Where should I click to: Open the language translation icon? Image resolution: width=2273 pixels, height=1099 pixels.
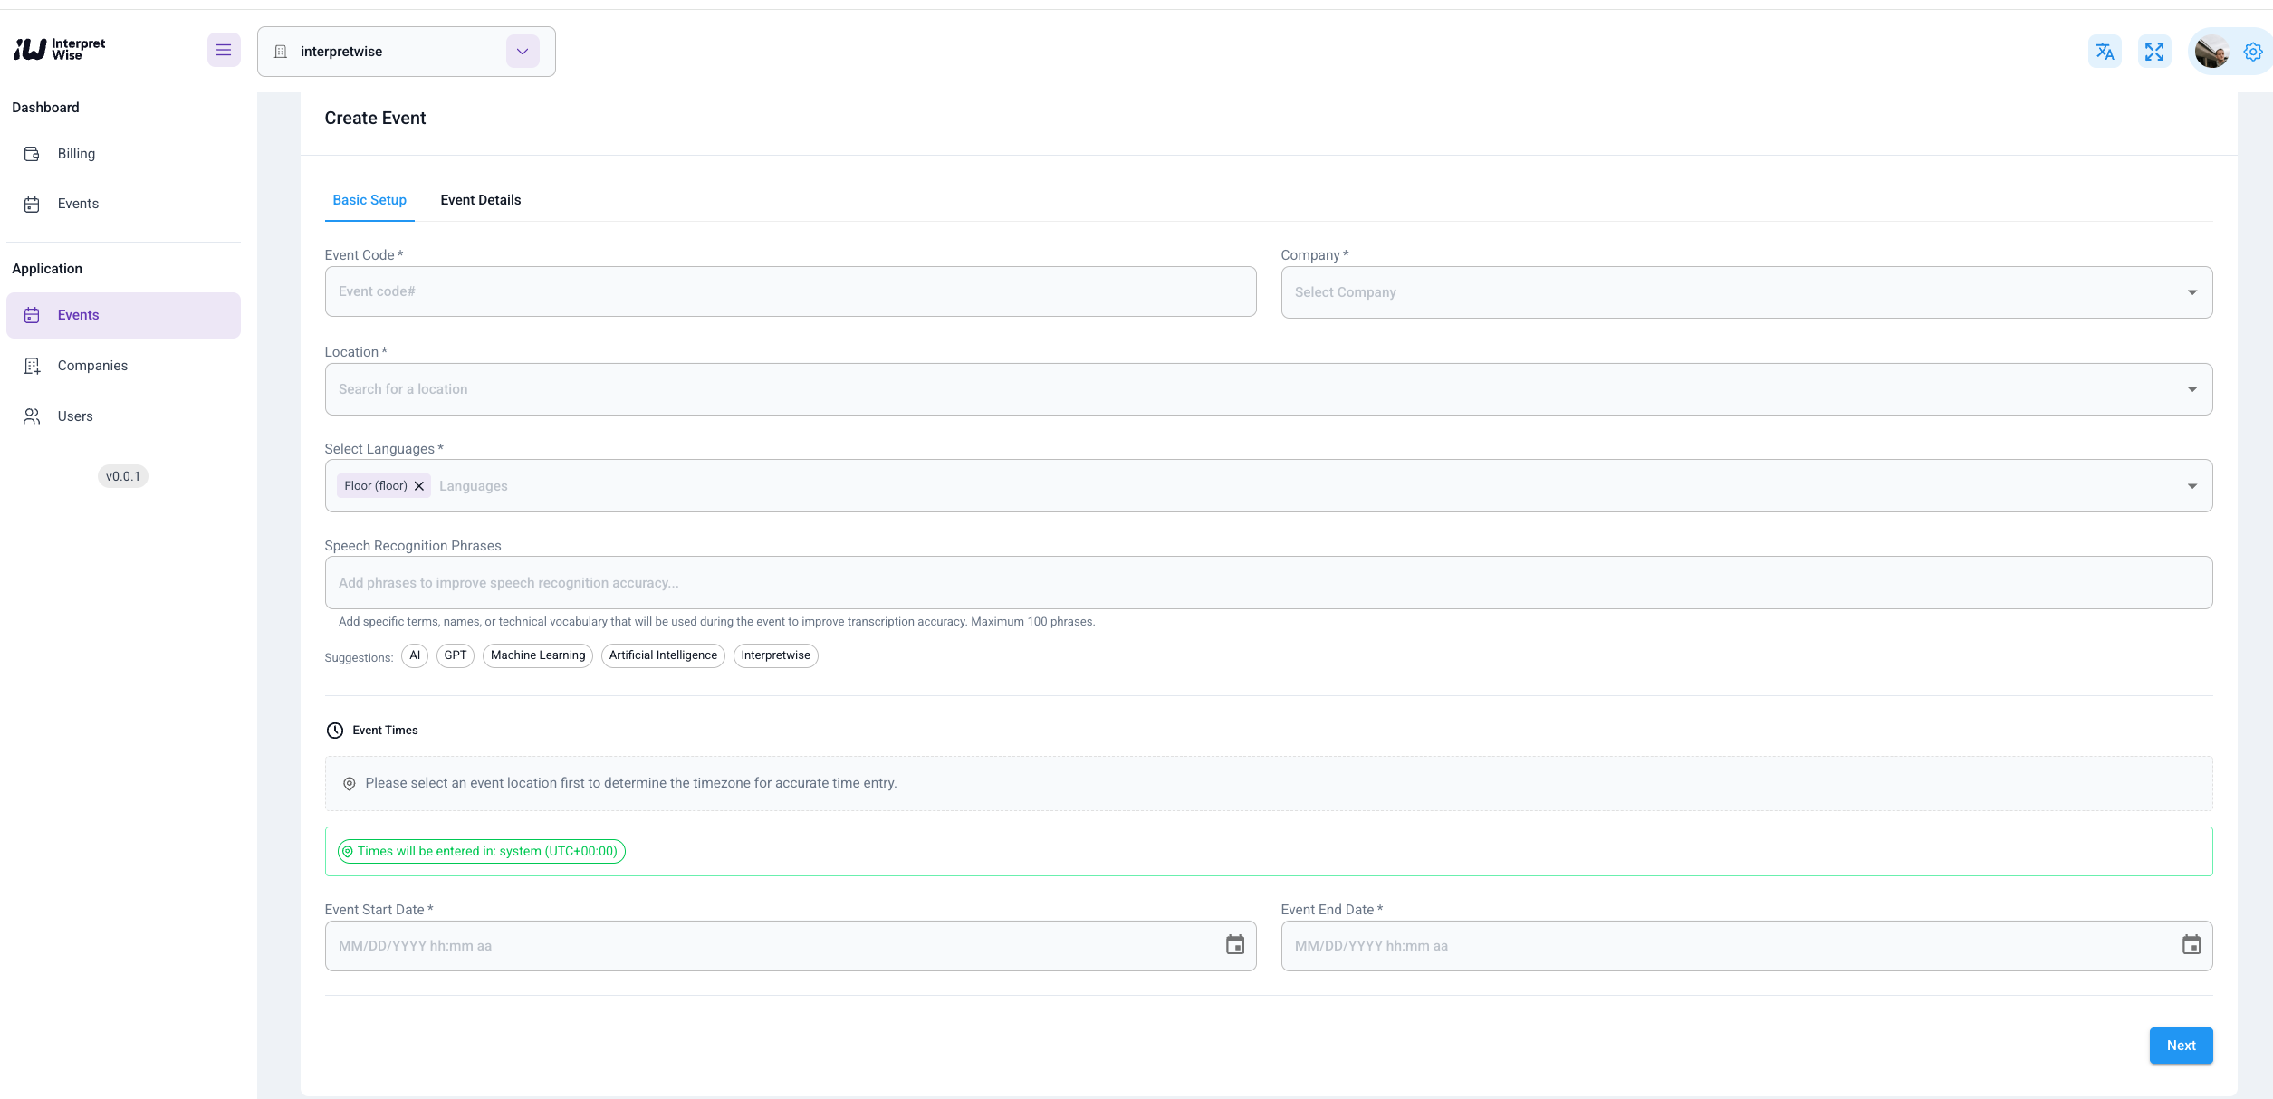coord(2105,52)
